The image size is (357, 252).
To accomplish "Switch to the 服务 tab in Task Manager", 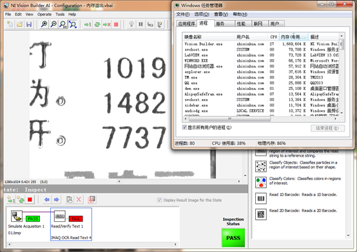I will coord(224,24).
